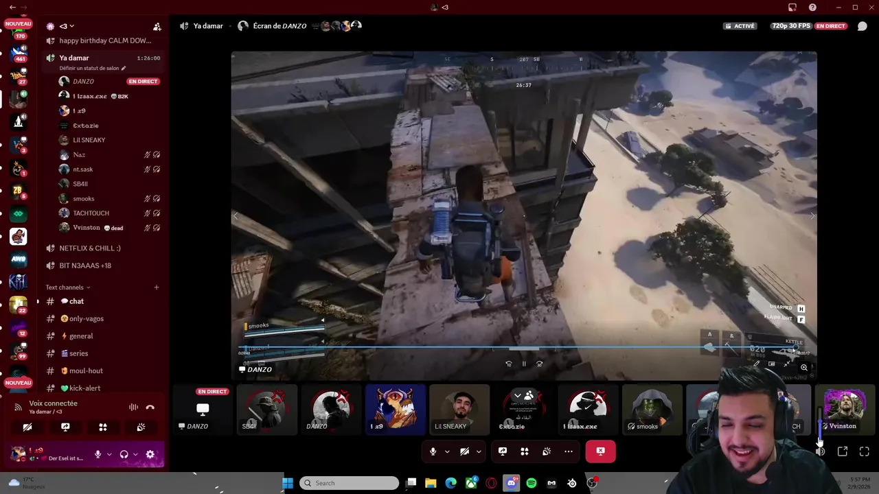Screen dimensions: 879x494
Task: Open noise suppression waveform settings
Action: 133,407
